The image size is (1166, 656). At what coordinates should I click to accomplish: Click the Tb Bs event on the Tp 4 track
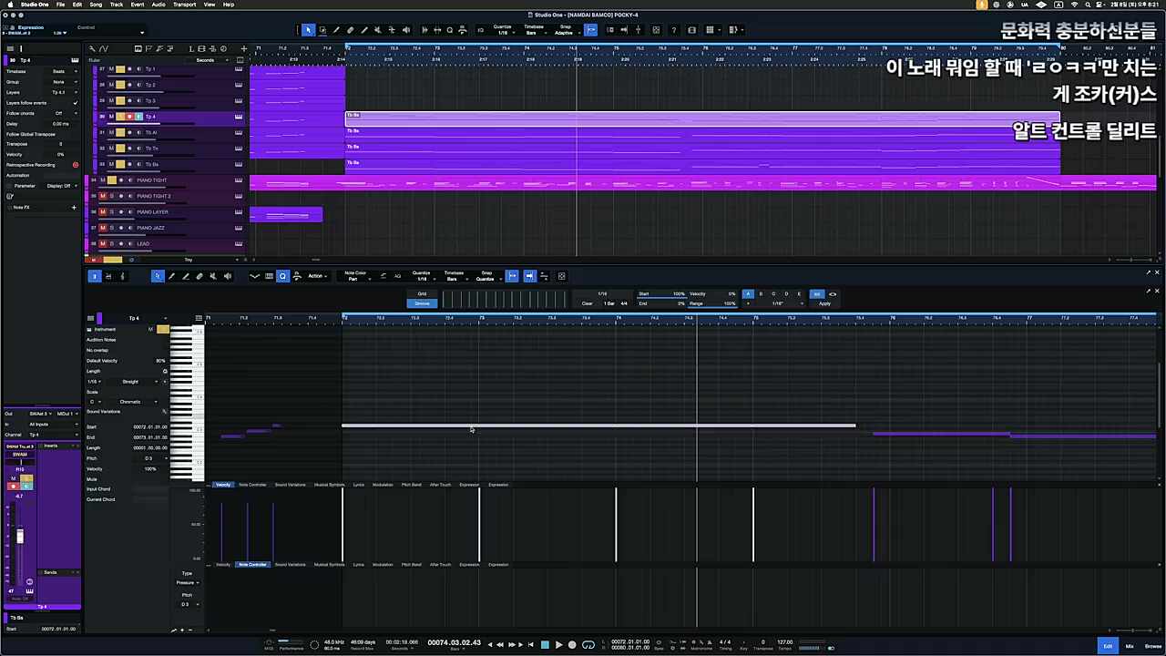tap(702, 117)
